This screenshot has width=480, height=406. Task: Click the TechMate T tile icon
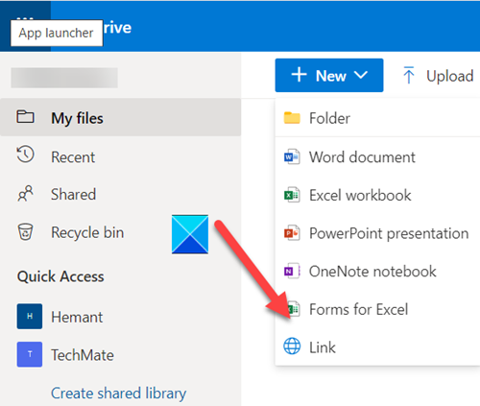(30, 354)
